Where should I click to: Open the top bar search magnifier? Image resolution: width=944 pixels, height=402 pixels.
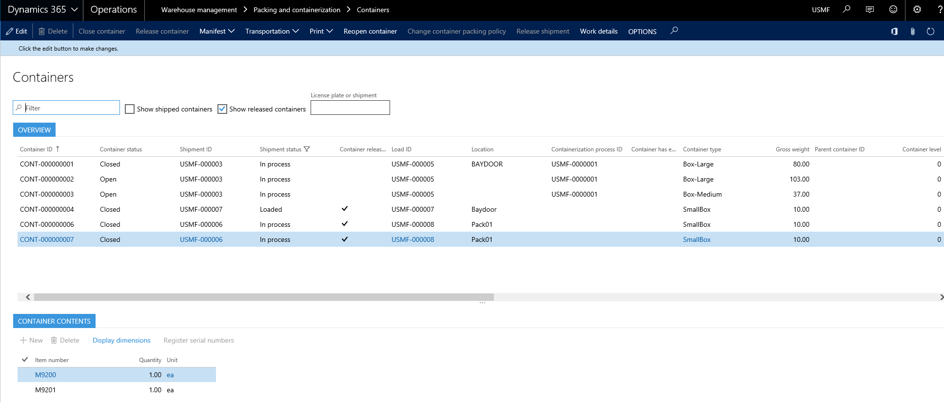846,9
